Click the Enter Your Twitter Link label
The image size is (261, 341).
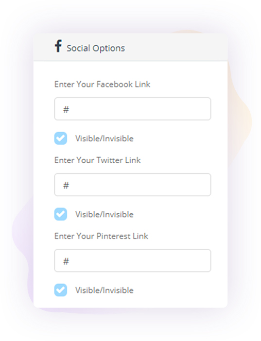click(98, 160)
